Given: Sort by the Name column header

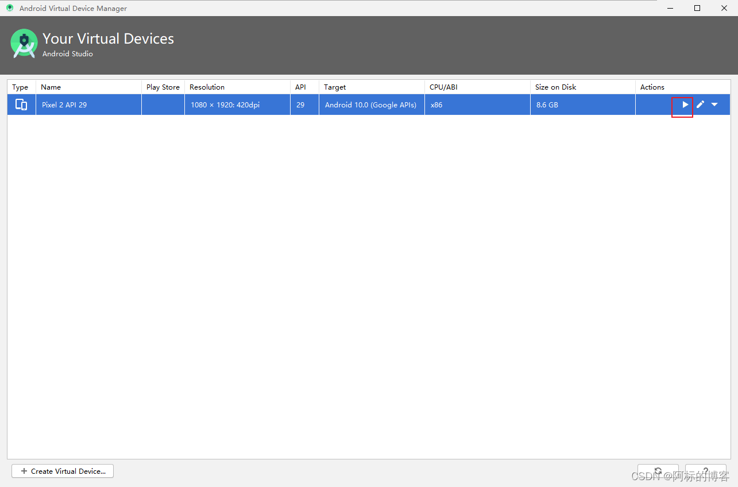Looking at the screenshot, I should 89,87.
